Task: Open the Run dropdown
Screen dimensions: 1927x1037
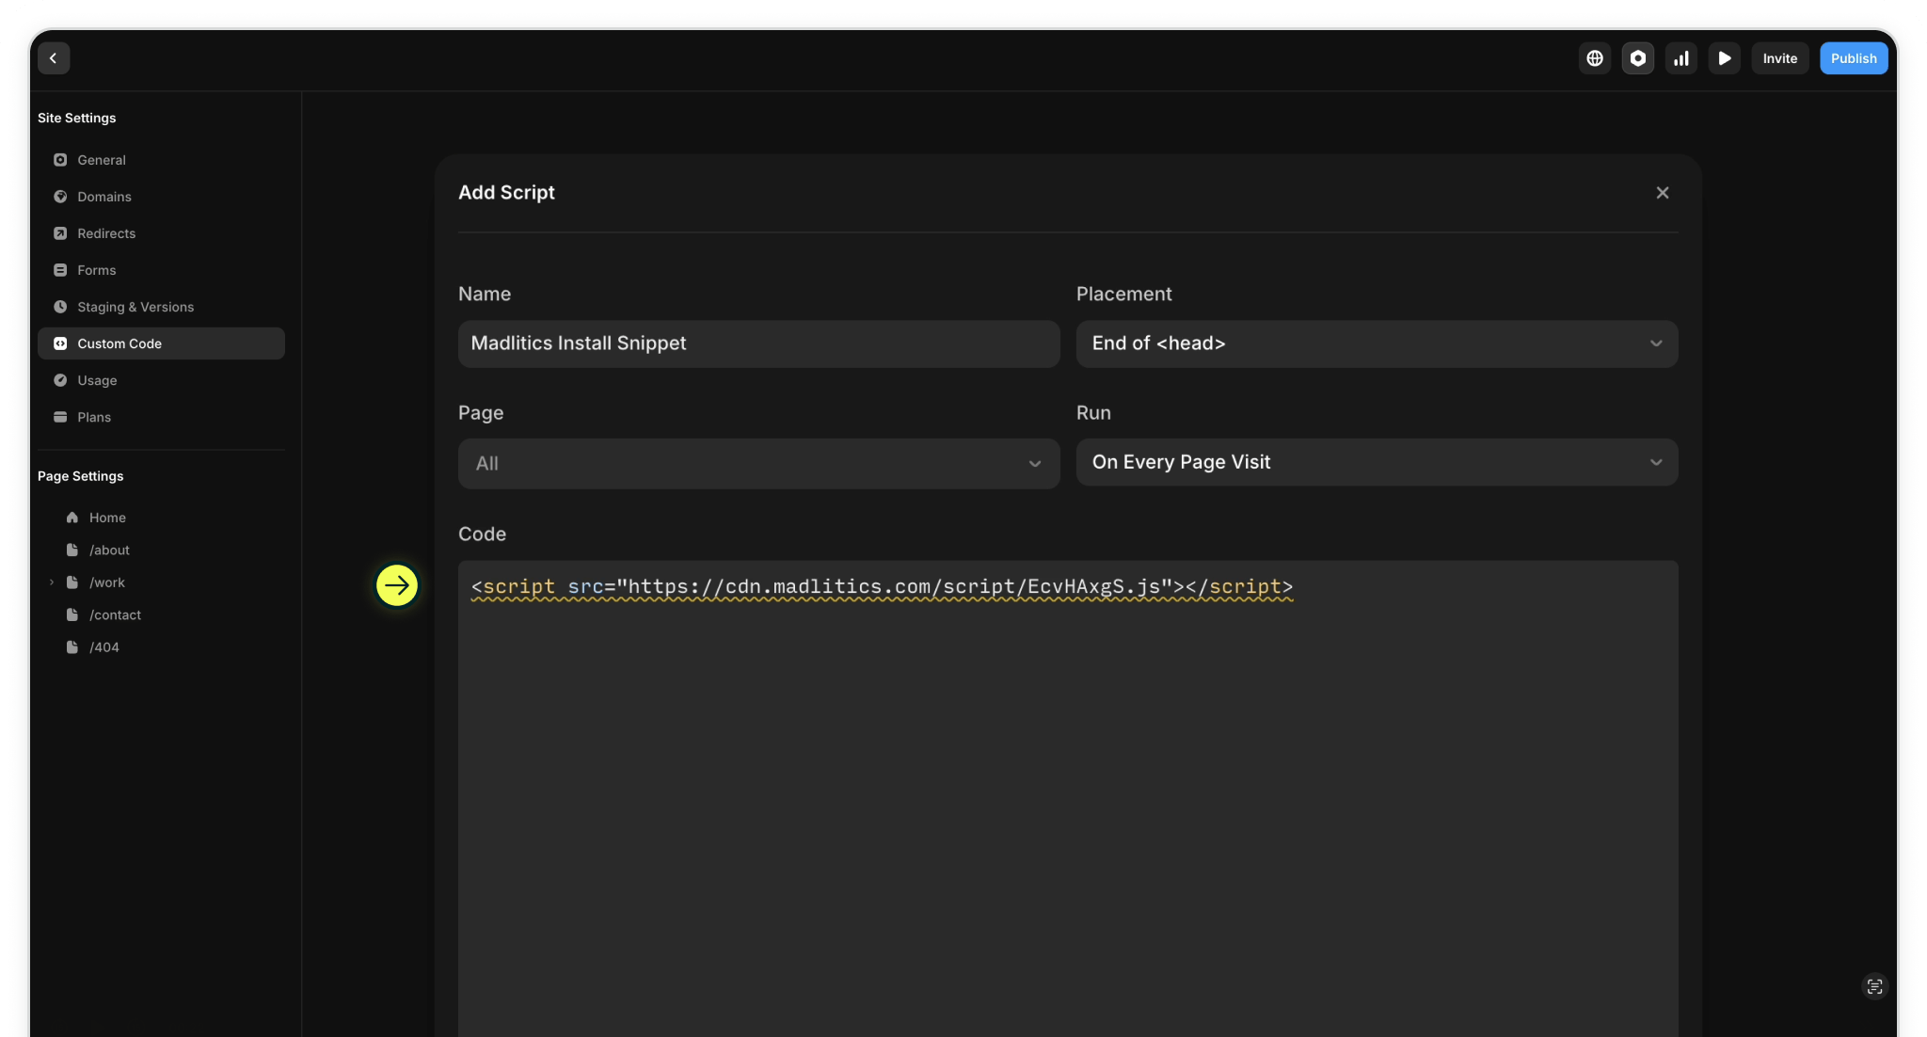Action: click(x=1377, y=462)
